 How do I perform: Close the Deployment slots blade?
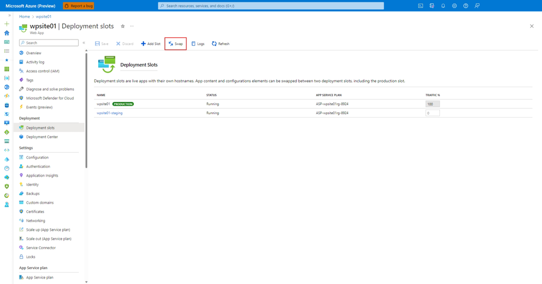coord(532,26)
